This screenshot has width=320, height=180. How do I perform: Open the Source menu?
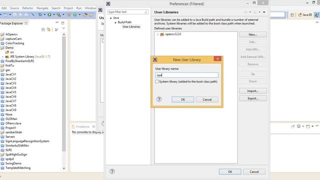14,8
